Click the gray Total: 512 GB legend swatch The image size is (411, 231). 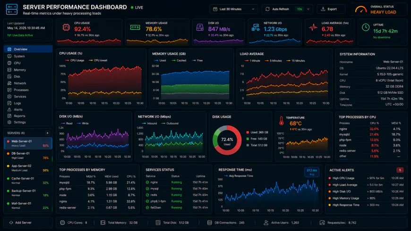click(x=248, y=145)
